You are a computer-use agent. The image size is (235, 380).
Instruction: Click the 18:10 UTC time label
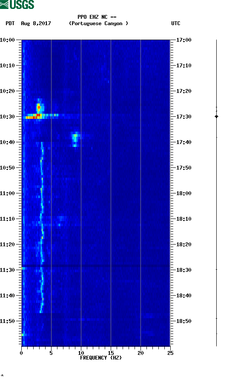(x=183, y=219)
